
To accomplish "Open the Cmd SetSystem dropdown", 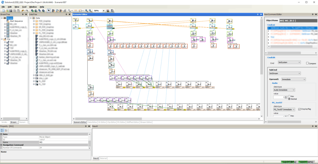I will click(x=289, y=62).
